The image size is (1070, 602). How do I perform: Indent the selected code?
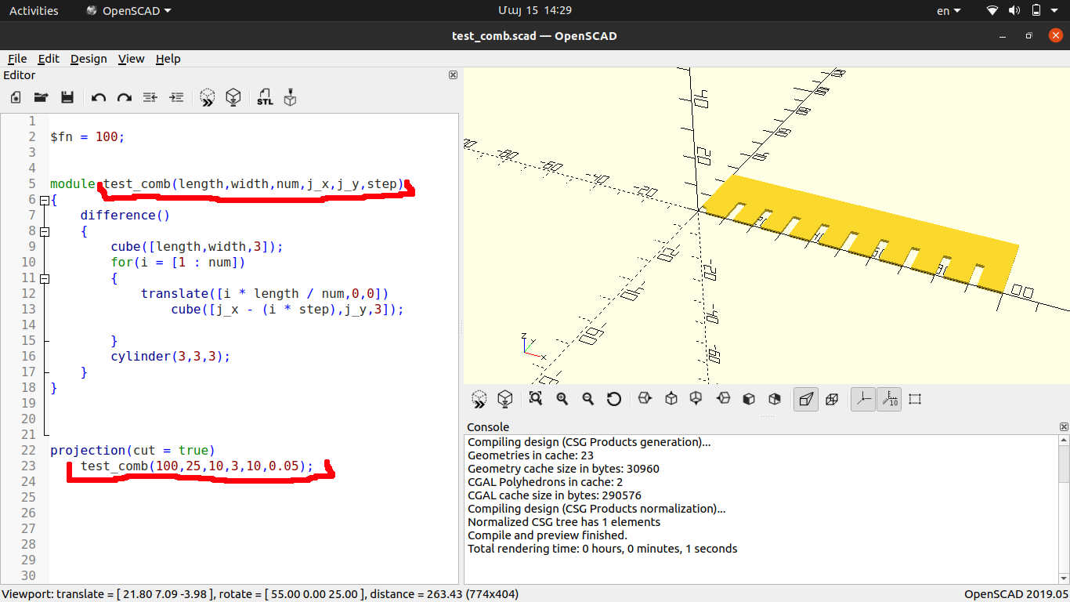[x=177, y=98]
